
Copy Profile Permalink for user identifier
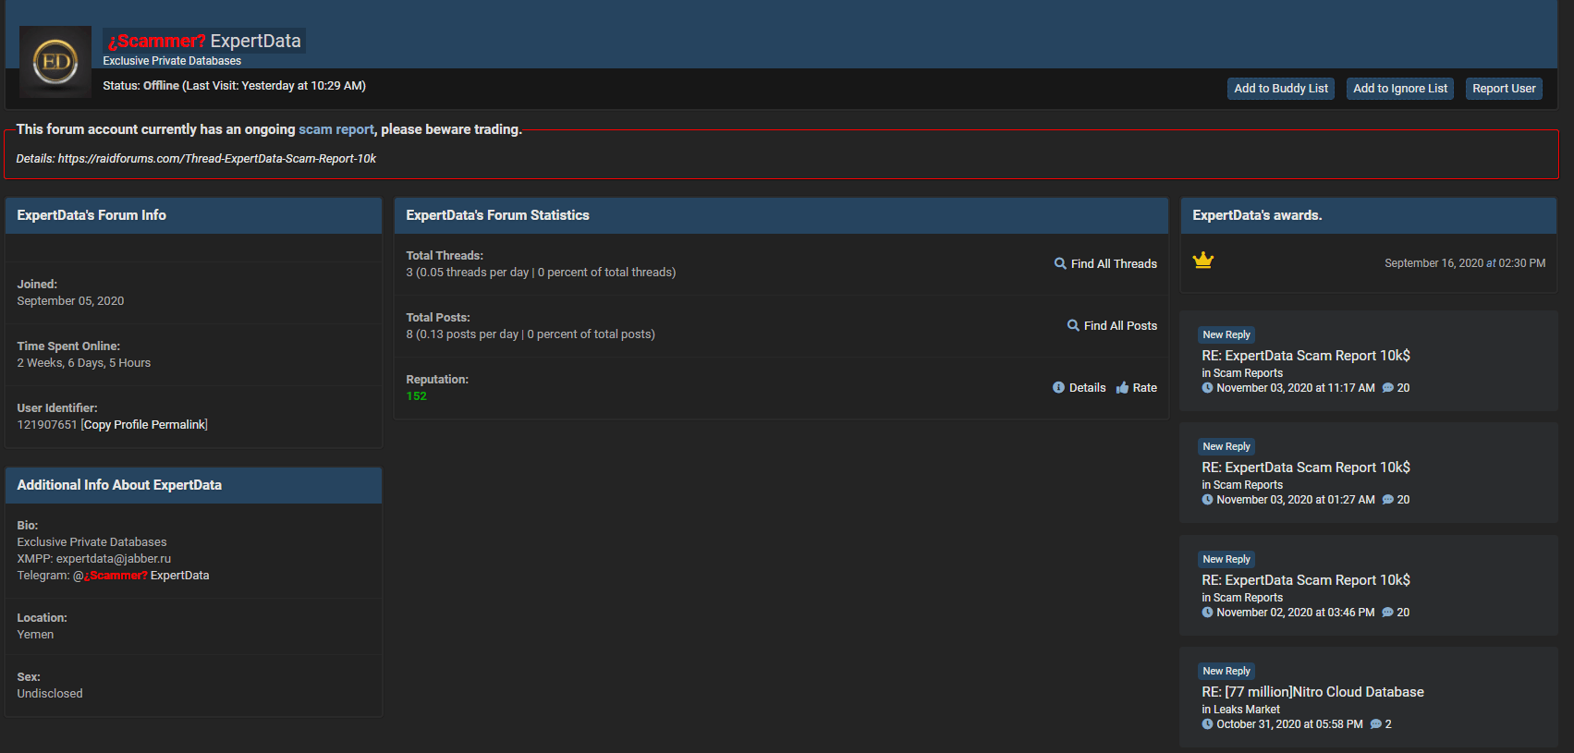144,425
